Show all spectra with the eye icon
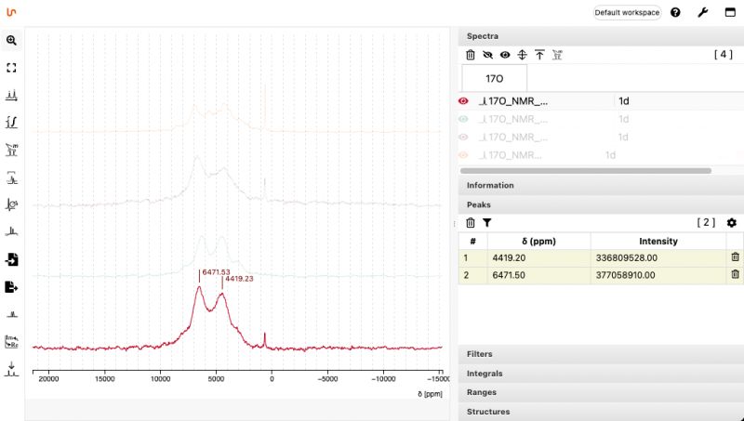744x421 pixels. (505, 55)
